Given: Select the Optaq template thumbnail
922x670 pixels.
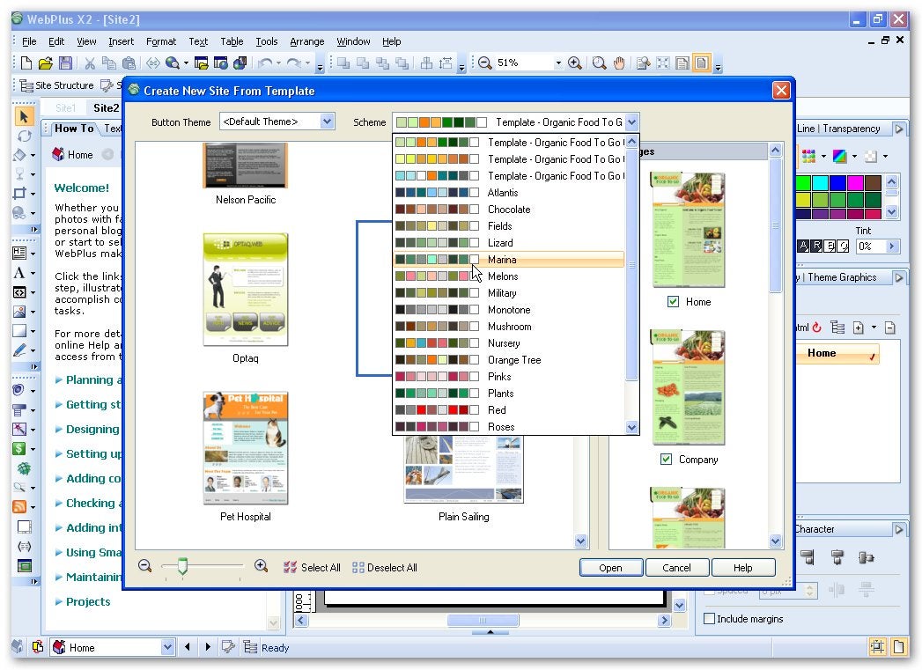Looking at the screenshot, I should [246, 289].
